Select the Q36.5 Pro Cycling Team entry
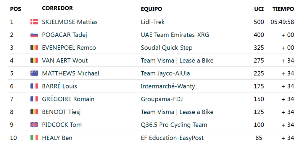 [x=174, y=125]
